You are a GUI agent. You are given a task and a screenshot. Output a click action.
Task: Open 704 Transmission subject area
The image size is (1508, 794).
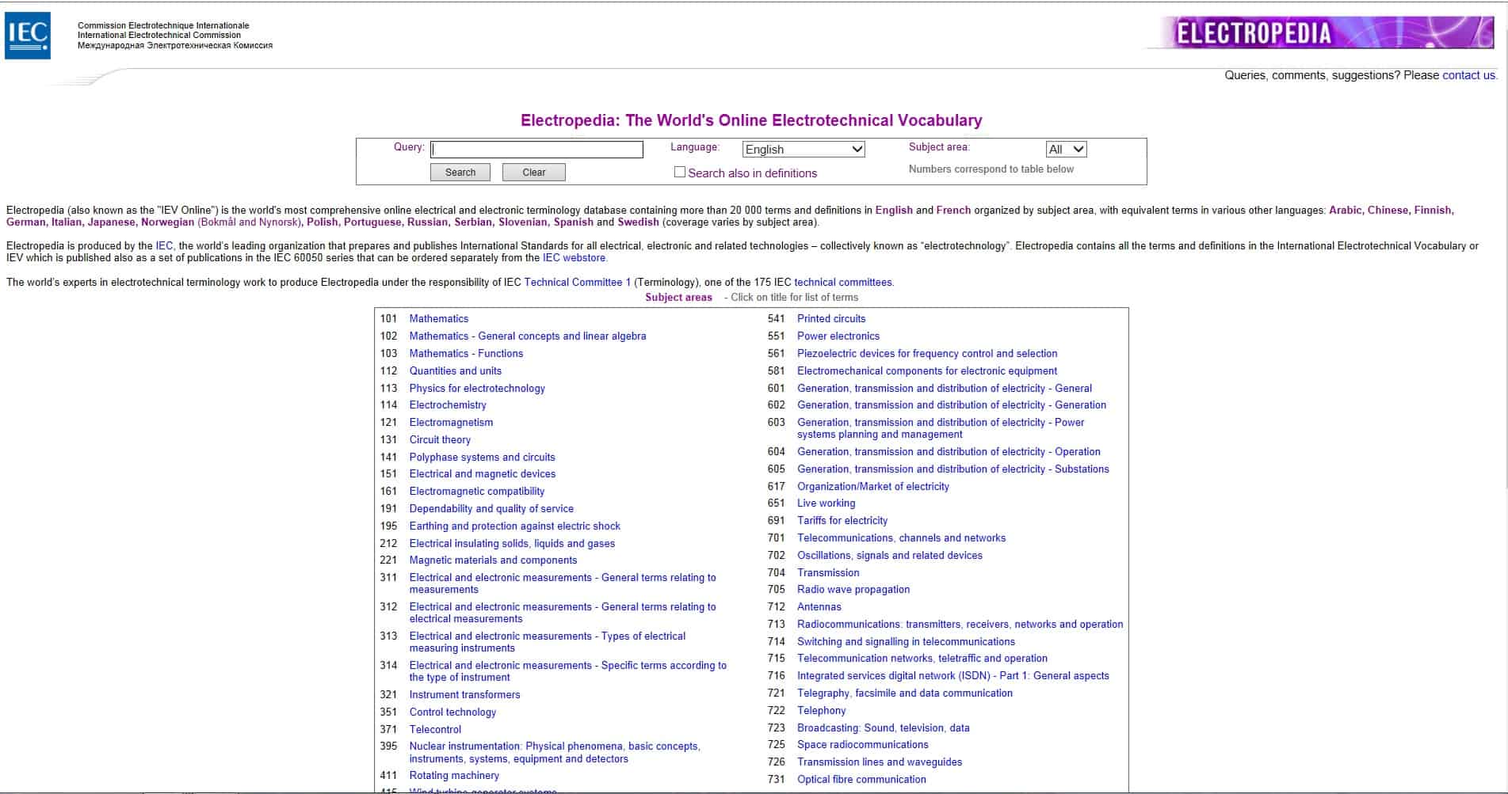point(828,572)
